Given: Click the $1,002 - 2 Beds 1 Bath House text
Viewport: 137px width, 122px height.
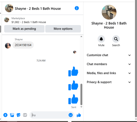Looking at the screenshot, I should tap(29, 22).
